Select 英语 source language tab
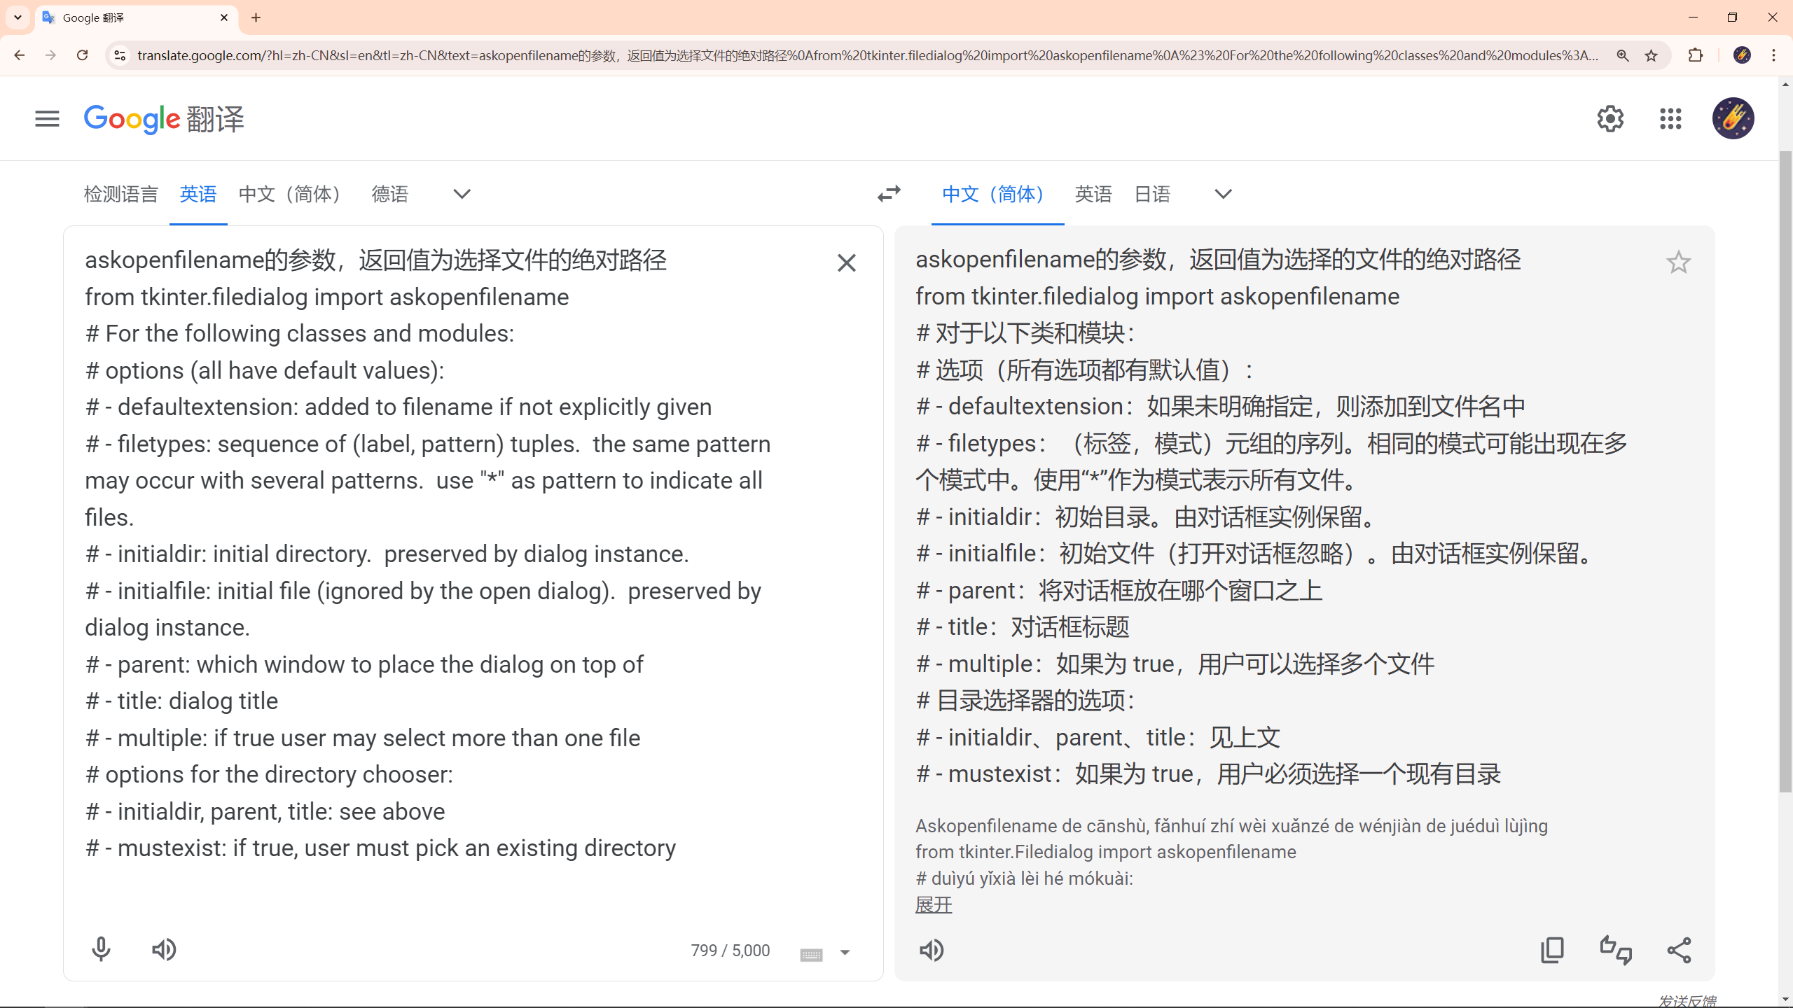Screen dimensions: 1793x1008 click(x=198, y=194)
